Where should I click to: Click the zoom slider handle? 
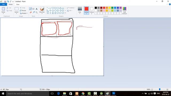(160, 89)
